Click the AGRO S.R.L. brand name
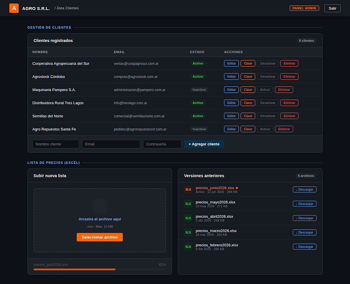This screenshot has height=284, width=350. tap(36, 9)
